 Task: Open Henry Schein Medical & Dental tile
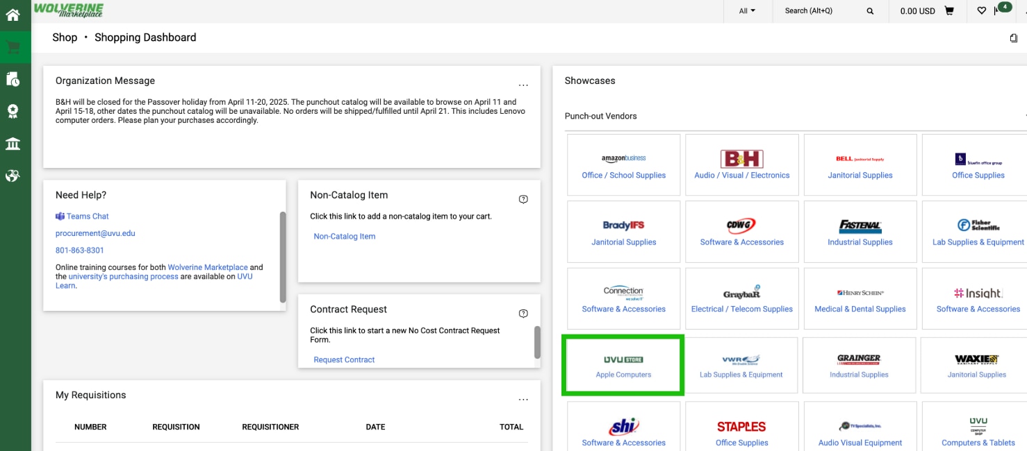[860, 299]
